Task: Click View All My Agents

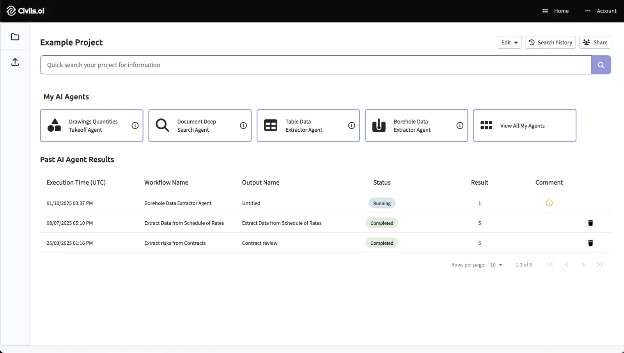Action: [525, 125]
